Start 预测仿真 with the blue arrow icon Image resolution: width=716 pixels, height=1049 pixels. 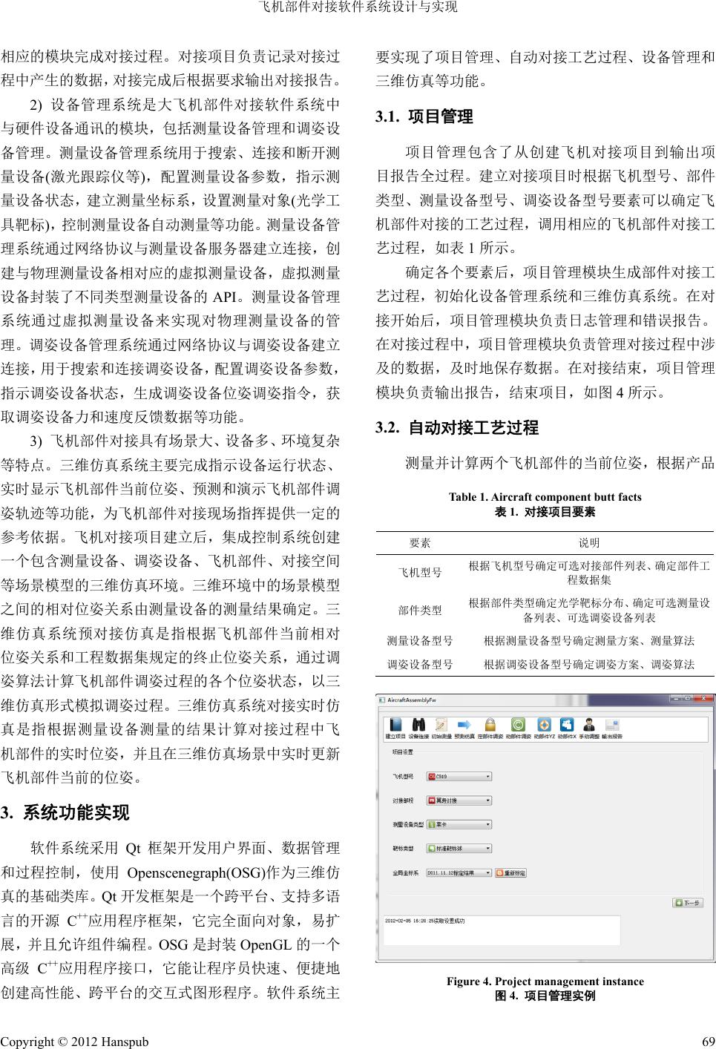point(465,726)
